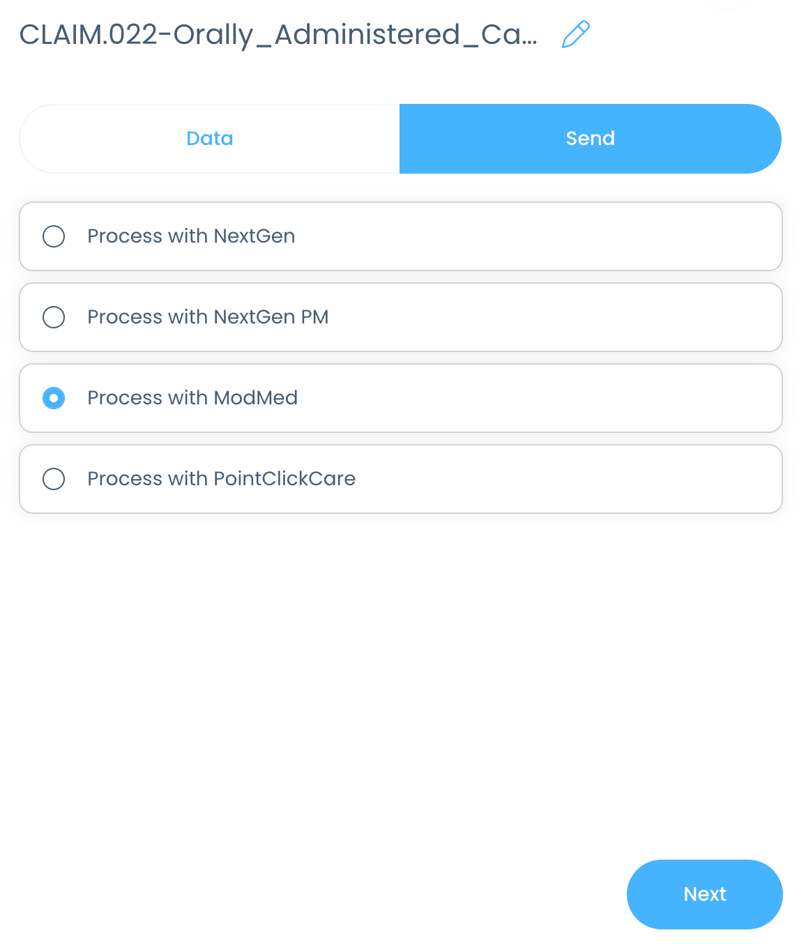Image resolution: width=806 pixels, height=944 pixels.
Task: Select the Process with NextGen radio button
Action: [x=54, y=236]
